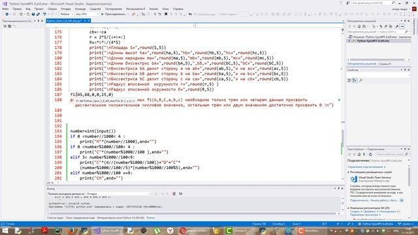Open the Правка menu

[x=17, y=8]
